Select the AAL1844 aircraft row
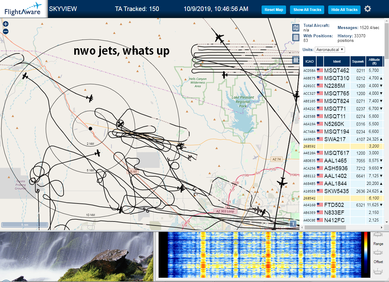Image resolution: width=389 pixels, height=282 pixels. (343, 184)
